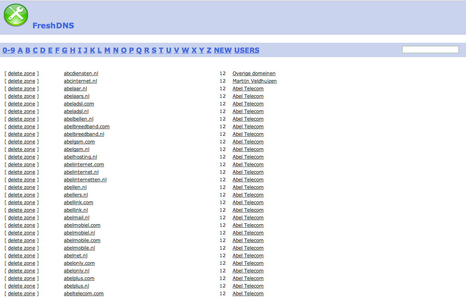The height and width of the screenshot is (298, 466).
Task: Filter zones by letter M
Action: pyautogui.click(x=107, y=50)
